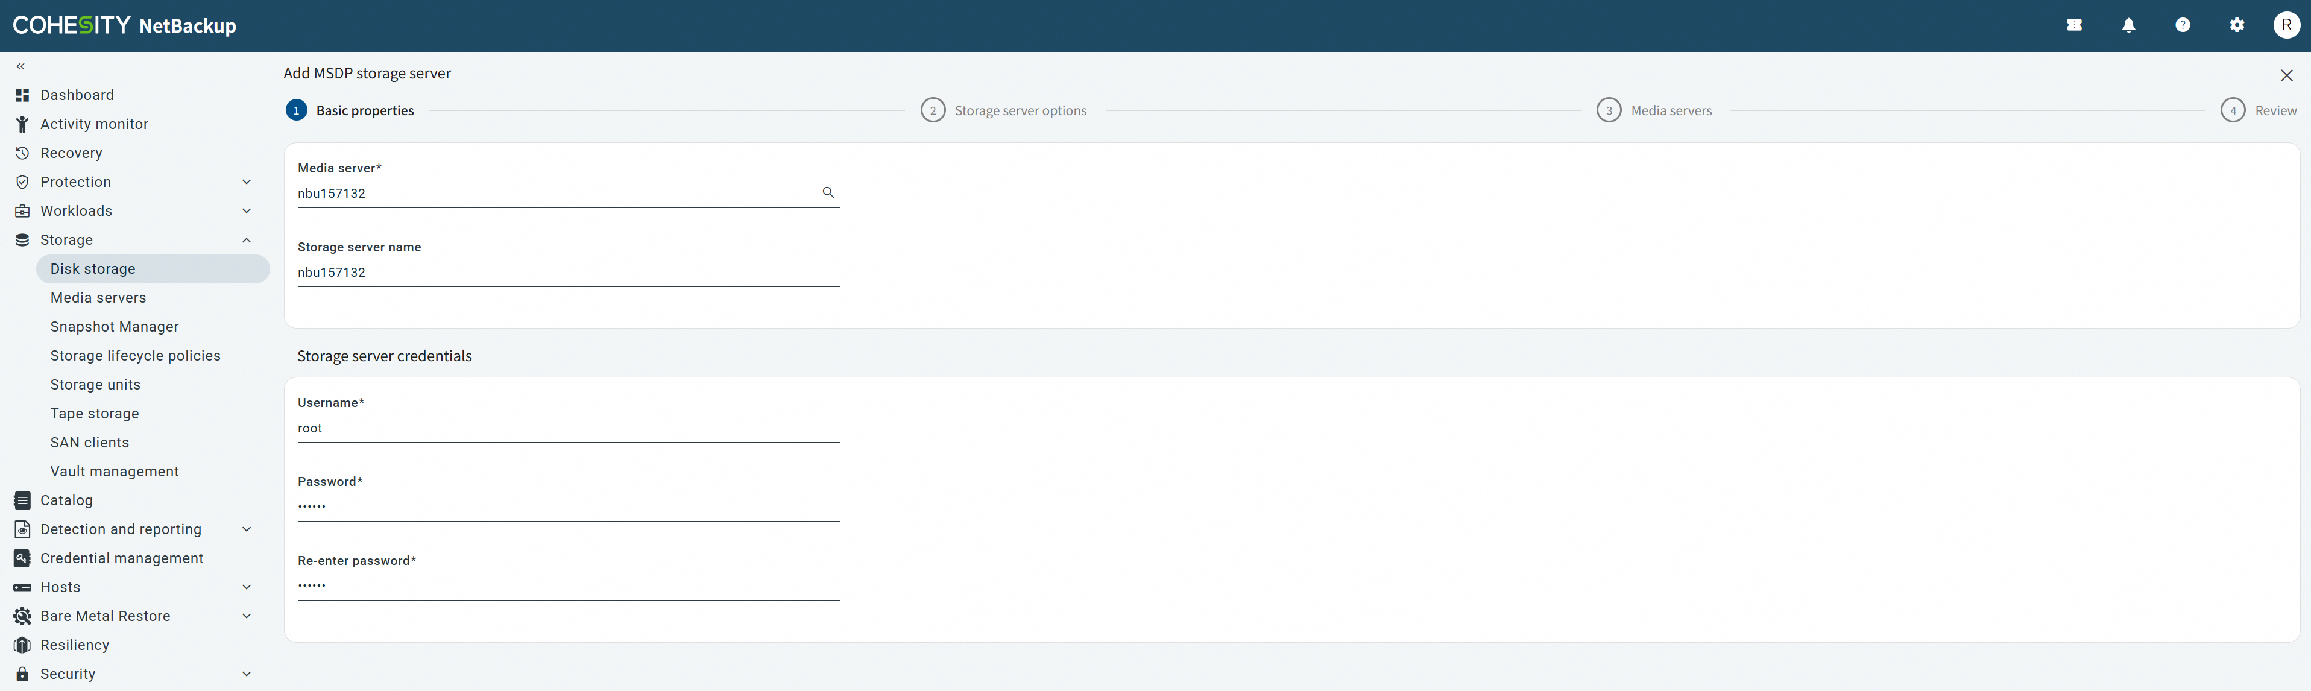The height and width of the screenshot is (691, 2311).
Task: Click the Bare Metal Restore icon
Action: [22, 616]
